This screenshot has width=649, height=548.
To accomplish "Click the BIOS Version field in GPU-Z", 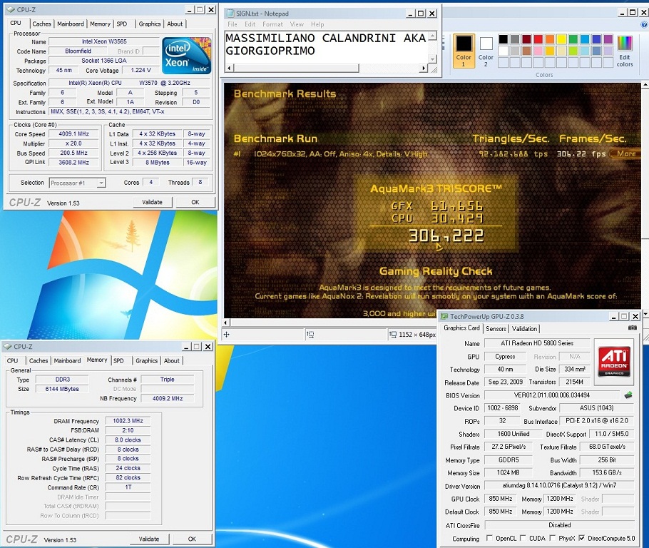I will coord(552,395).
